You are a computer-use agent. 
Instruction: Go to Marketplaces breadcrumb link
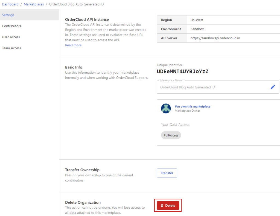coord(34,4)
